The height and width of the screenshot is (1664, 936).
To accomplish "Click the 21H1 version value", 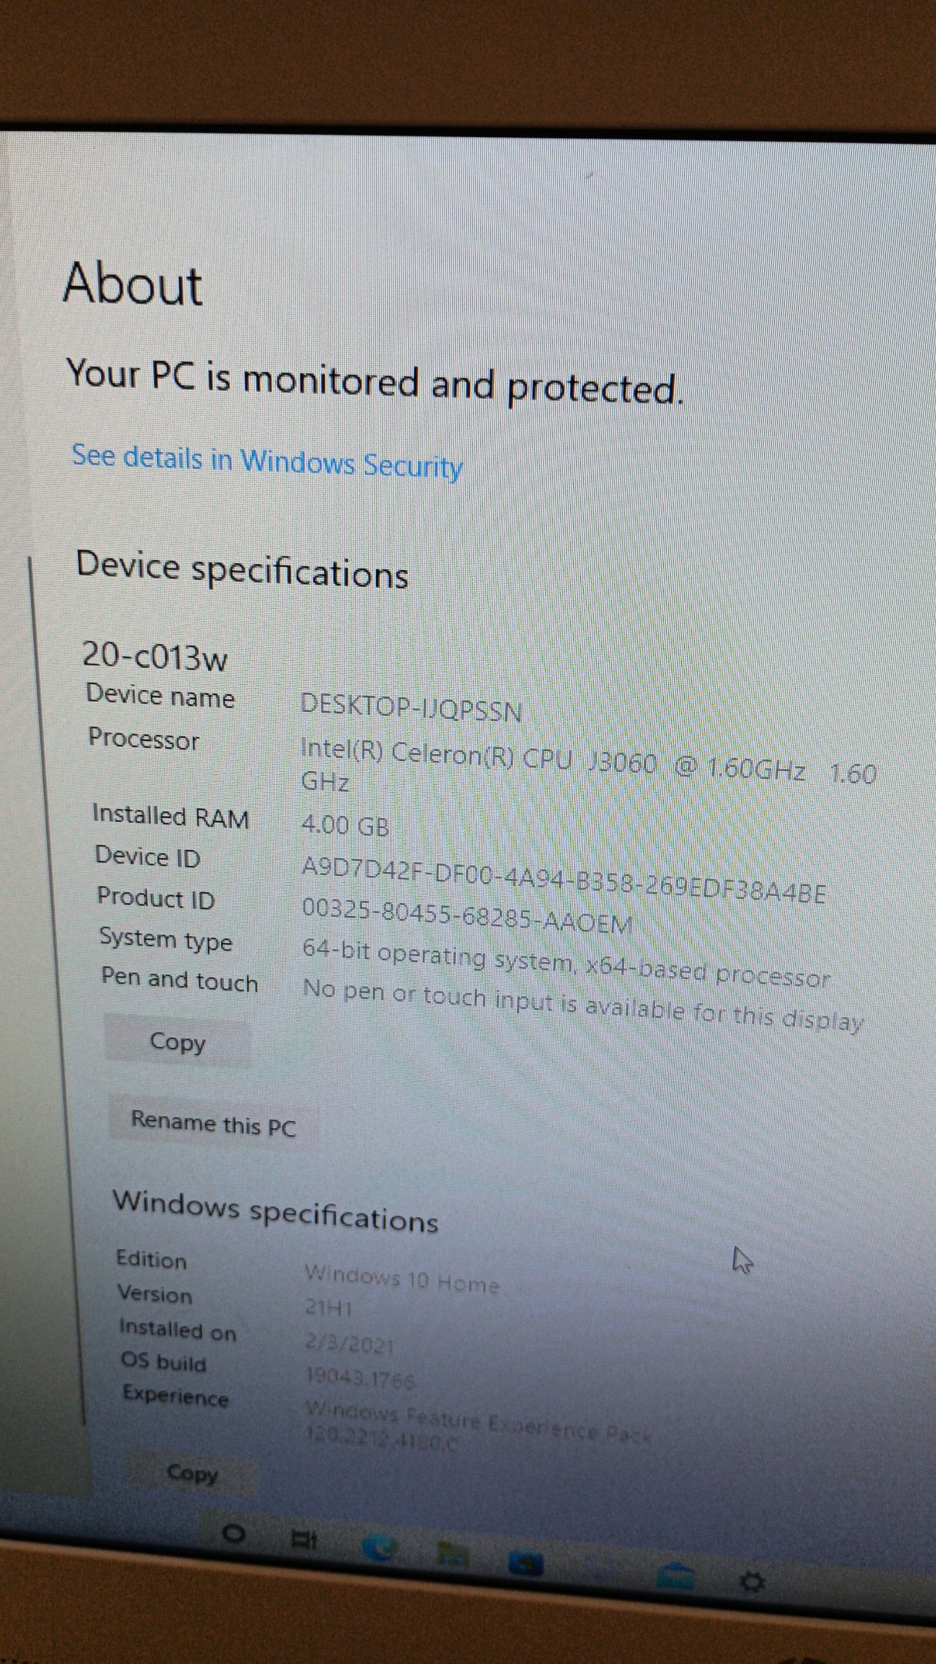I will pyautogui.click(x=329, y=1307).
